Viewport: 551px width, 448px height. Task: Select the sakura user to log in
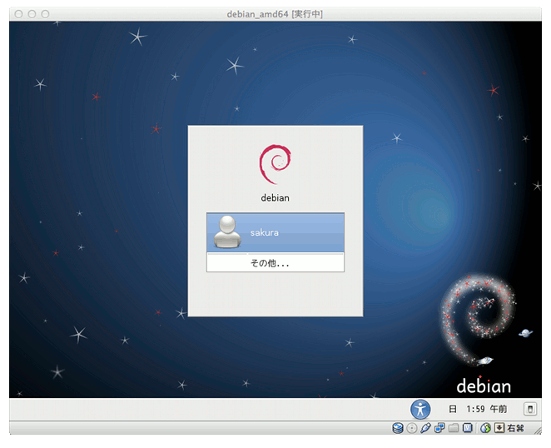275,232
